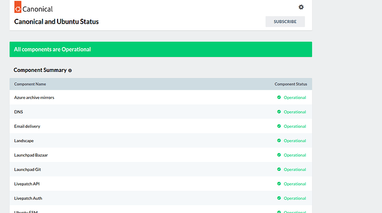The width and height of the screenshot is (382, 213).
Task: Click the Operational status text for Email delivery
Action: 295,126
